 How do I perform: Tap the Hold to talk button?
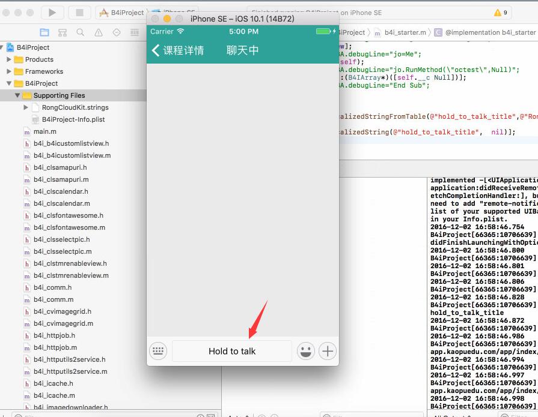(232, 351)
